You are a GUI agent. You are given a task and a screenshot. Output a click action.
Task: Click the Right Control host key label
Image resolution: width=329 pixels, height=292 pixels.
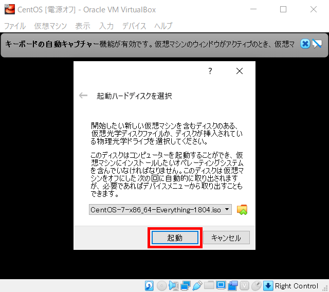297,286
